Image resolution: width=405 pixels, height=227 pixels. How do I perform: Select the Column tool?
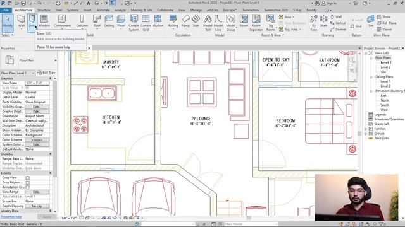click(x=82, y=21)
